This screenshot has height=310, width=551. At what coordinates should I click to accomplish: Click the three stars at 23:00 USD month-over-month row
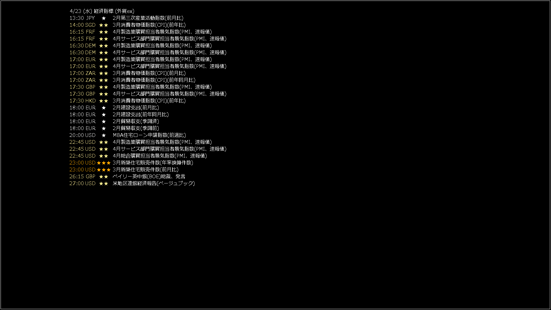pyautogui.click(x=104, y=170)
